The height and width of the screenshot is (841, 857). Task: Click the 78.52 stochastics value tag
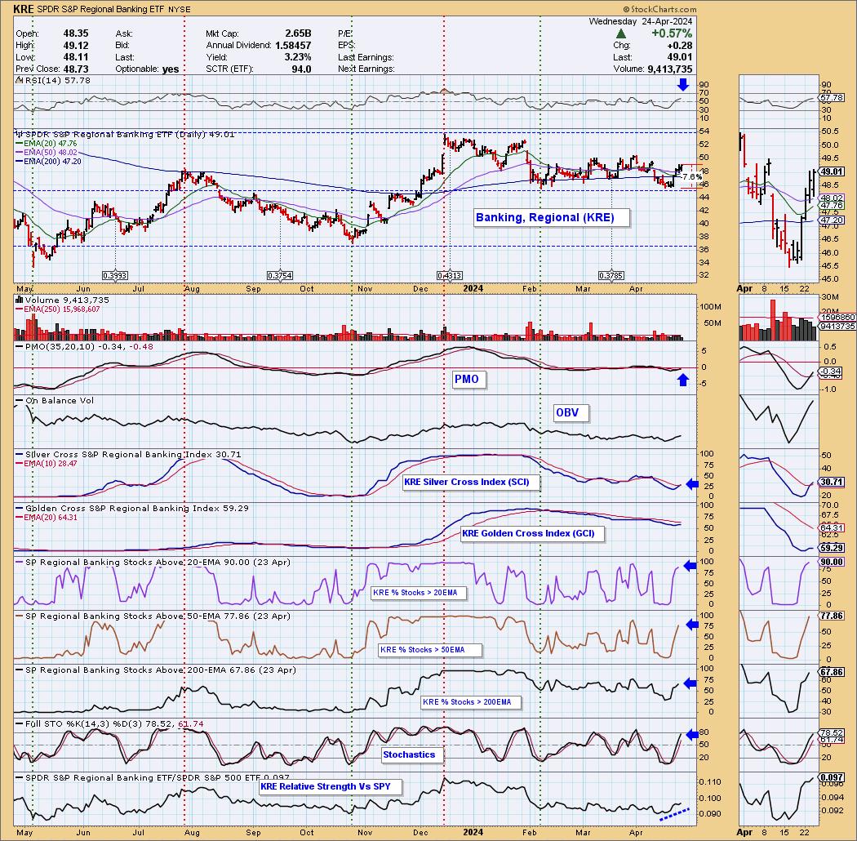833,732
